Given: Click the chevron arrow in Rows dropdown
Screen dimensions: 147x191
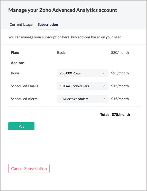Looking at the screenshot, I should tap(104, 73).
